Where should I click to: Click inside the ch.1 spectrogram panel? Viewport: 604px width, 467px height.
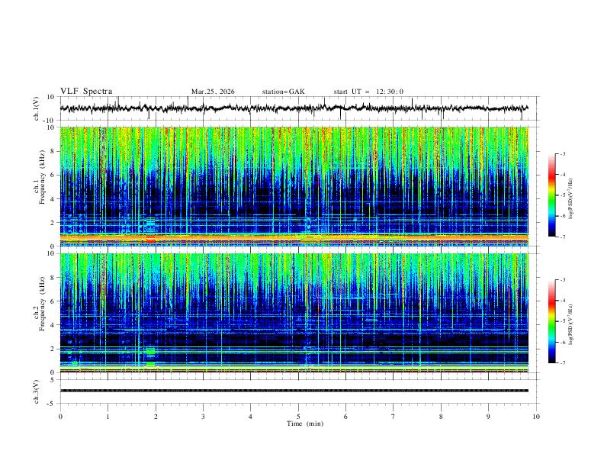click(294, 186)
